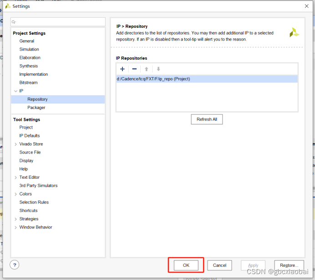Open Bitstream settings
315x280 pixels.
tap(28, 83)
